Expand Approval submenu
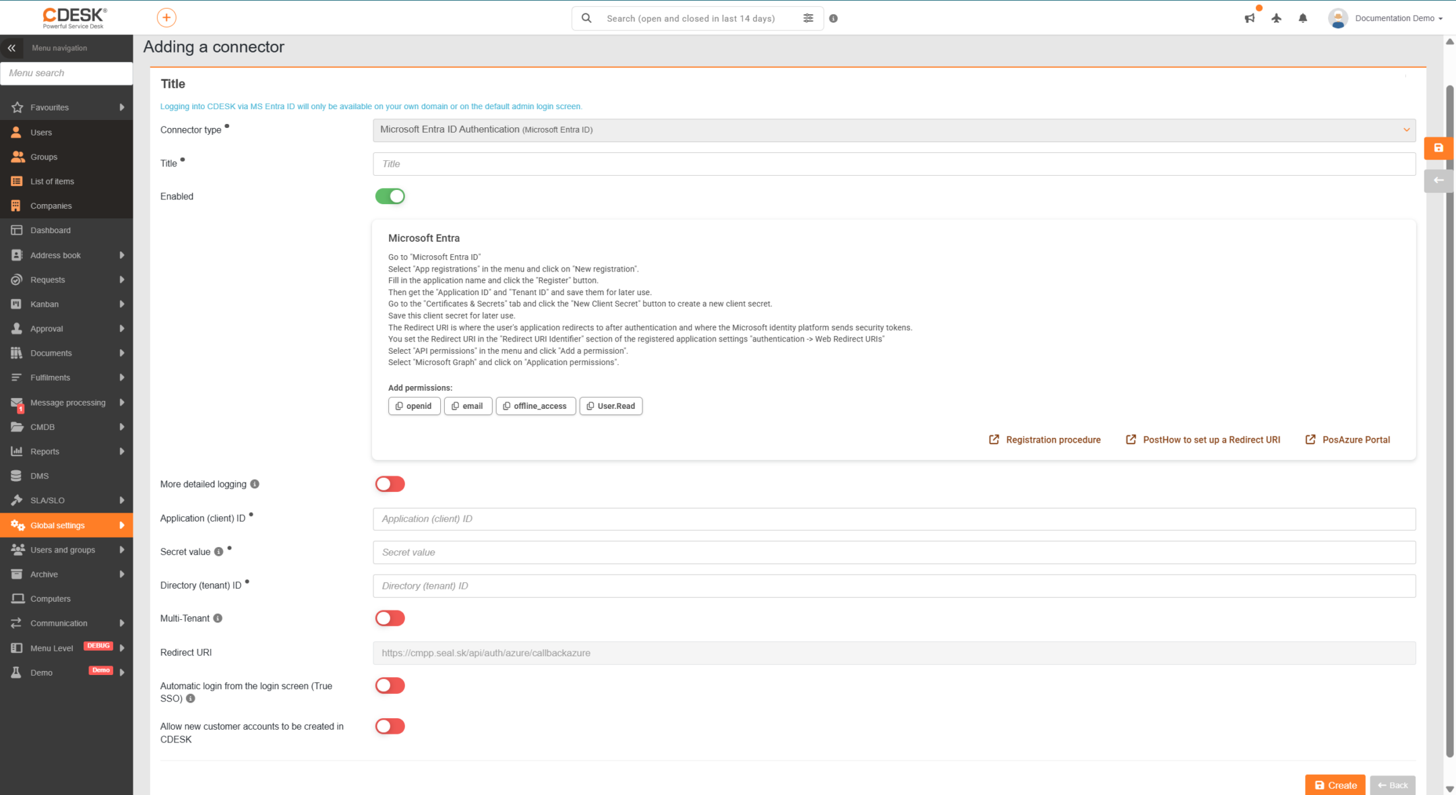This screenshot has height=795, width=1456. point(122,329)
